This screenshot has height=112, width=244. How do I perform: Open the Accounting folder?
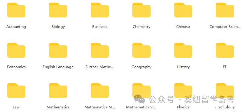point(16,10)
